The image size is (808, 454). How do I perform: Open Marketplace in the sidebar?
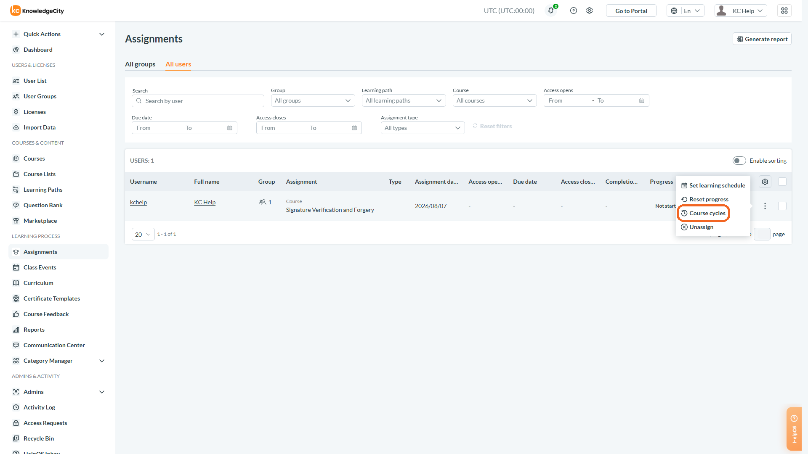coord(40,221)
